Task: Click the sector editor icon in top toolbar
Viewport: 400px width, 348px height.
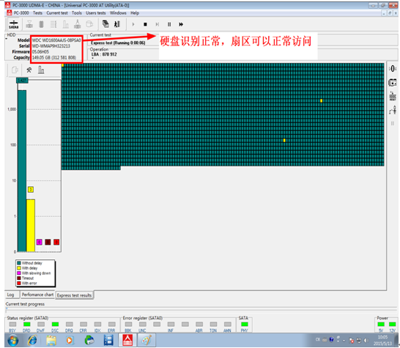Action: (105, 24)
